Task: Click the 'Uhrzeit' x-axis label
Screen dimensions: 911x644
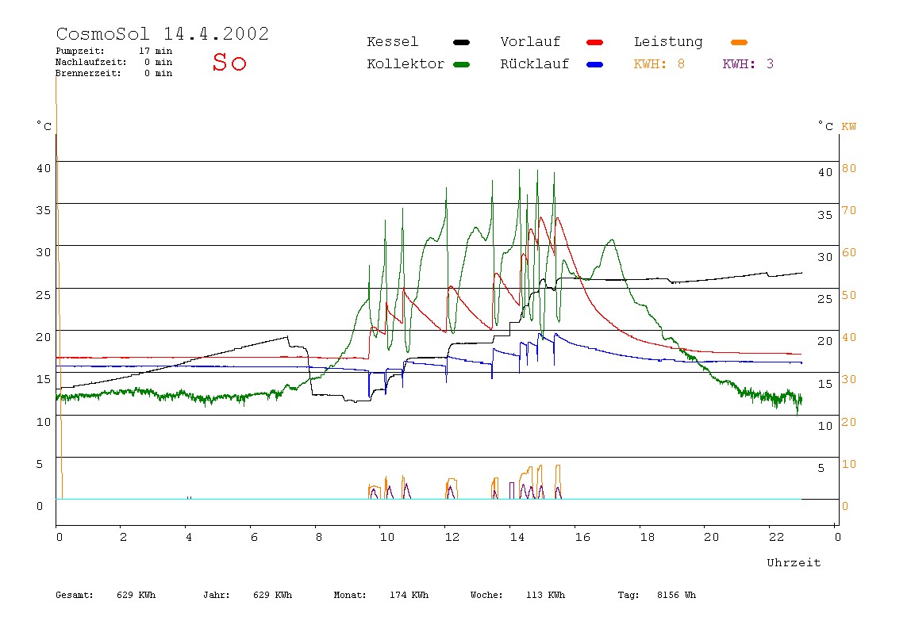Action: point(794,562)
